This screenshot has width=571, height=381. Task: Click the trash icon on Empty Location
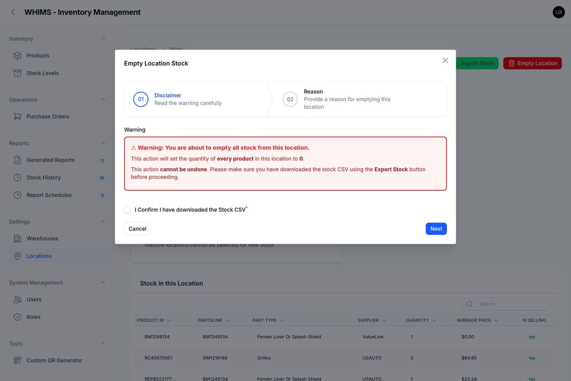[x=511, y=63]
